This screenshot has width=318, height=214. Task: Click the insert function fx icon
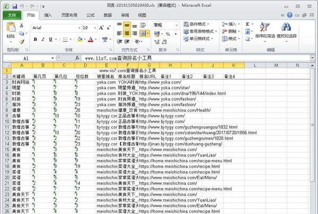point(77,58)
